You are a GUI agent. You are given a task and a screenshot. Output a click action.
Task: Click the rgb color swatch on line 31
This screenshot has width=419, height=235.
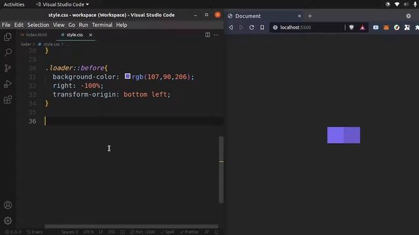click(x=128, y=76)
